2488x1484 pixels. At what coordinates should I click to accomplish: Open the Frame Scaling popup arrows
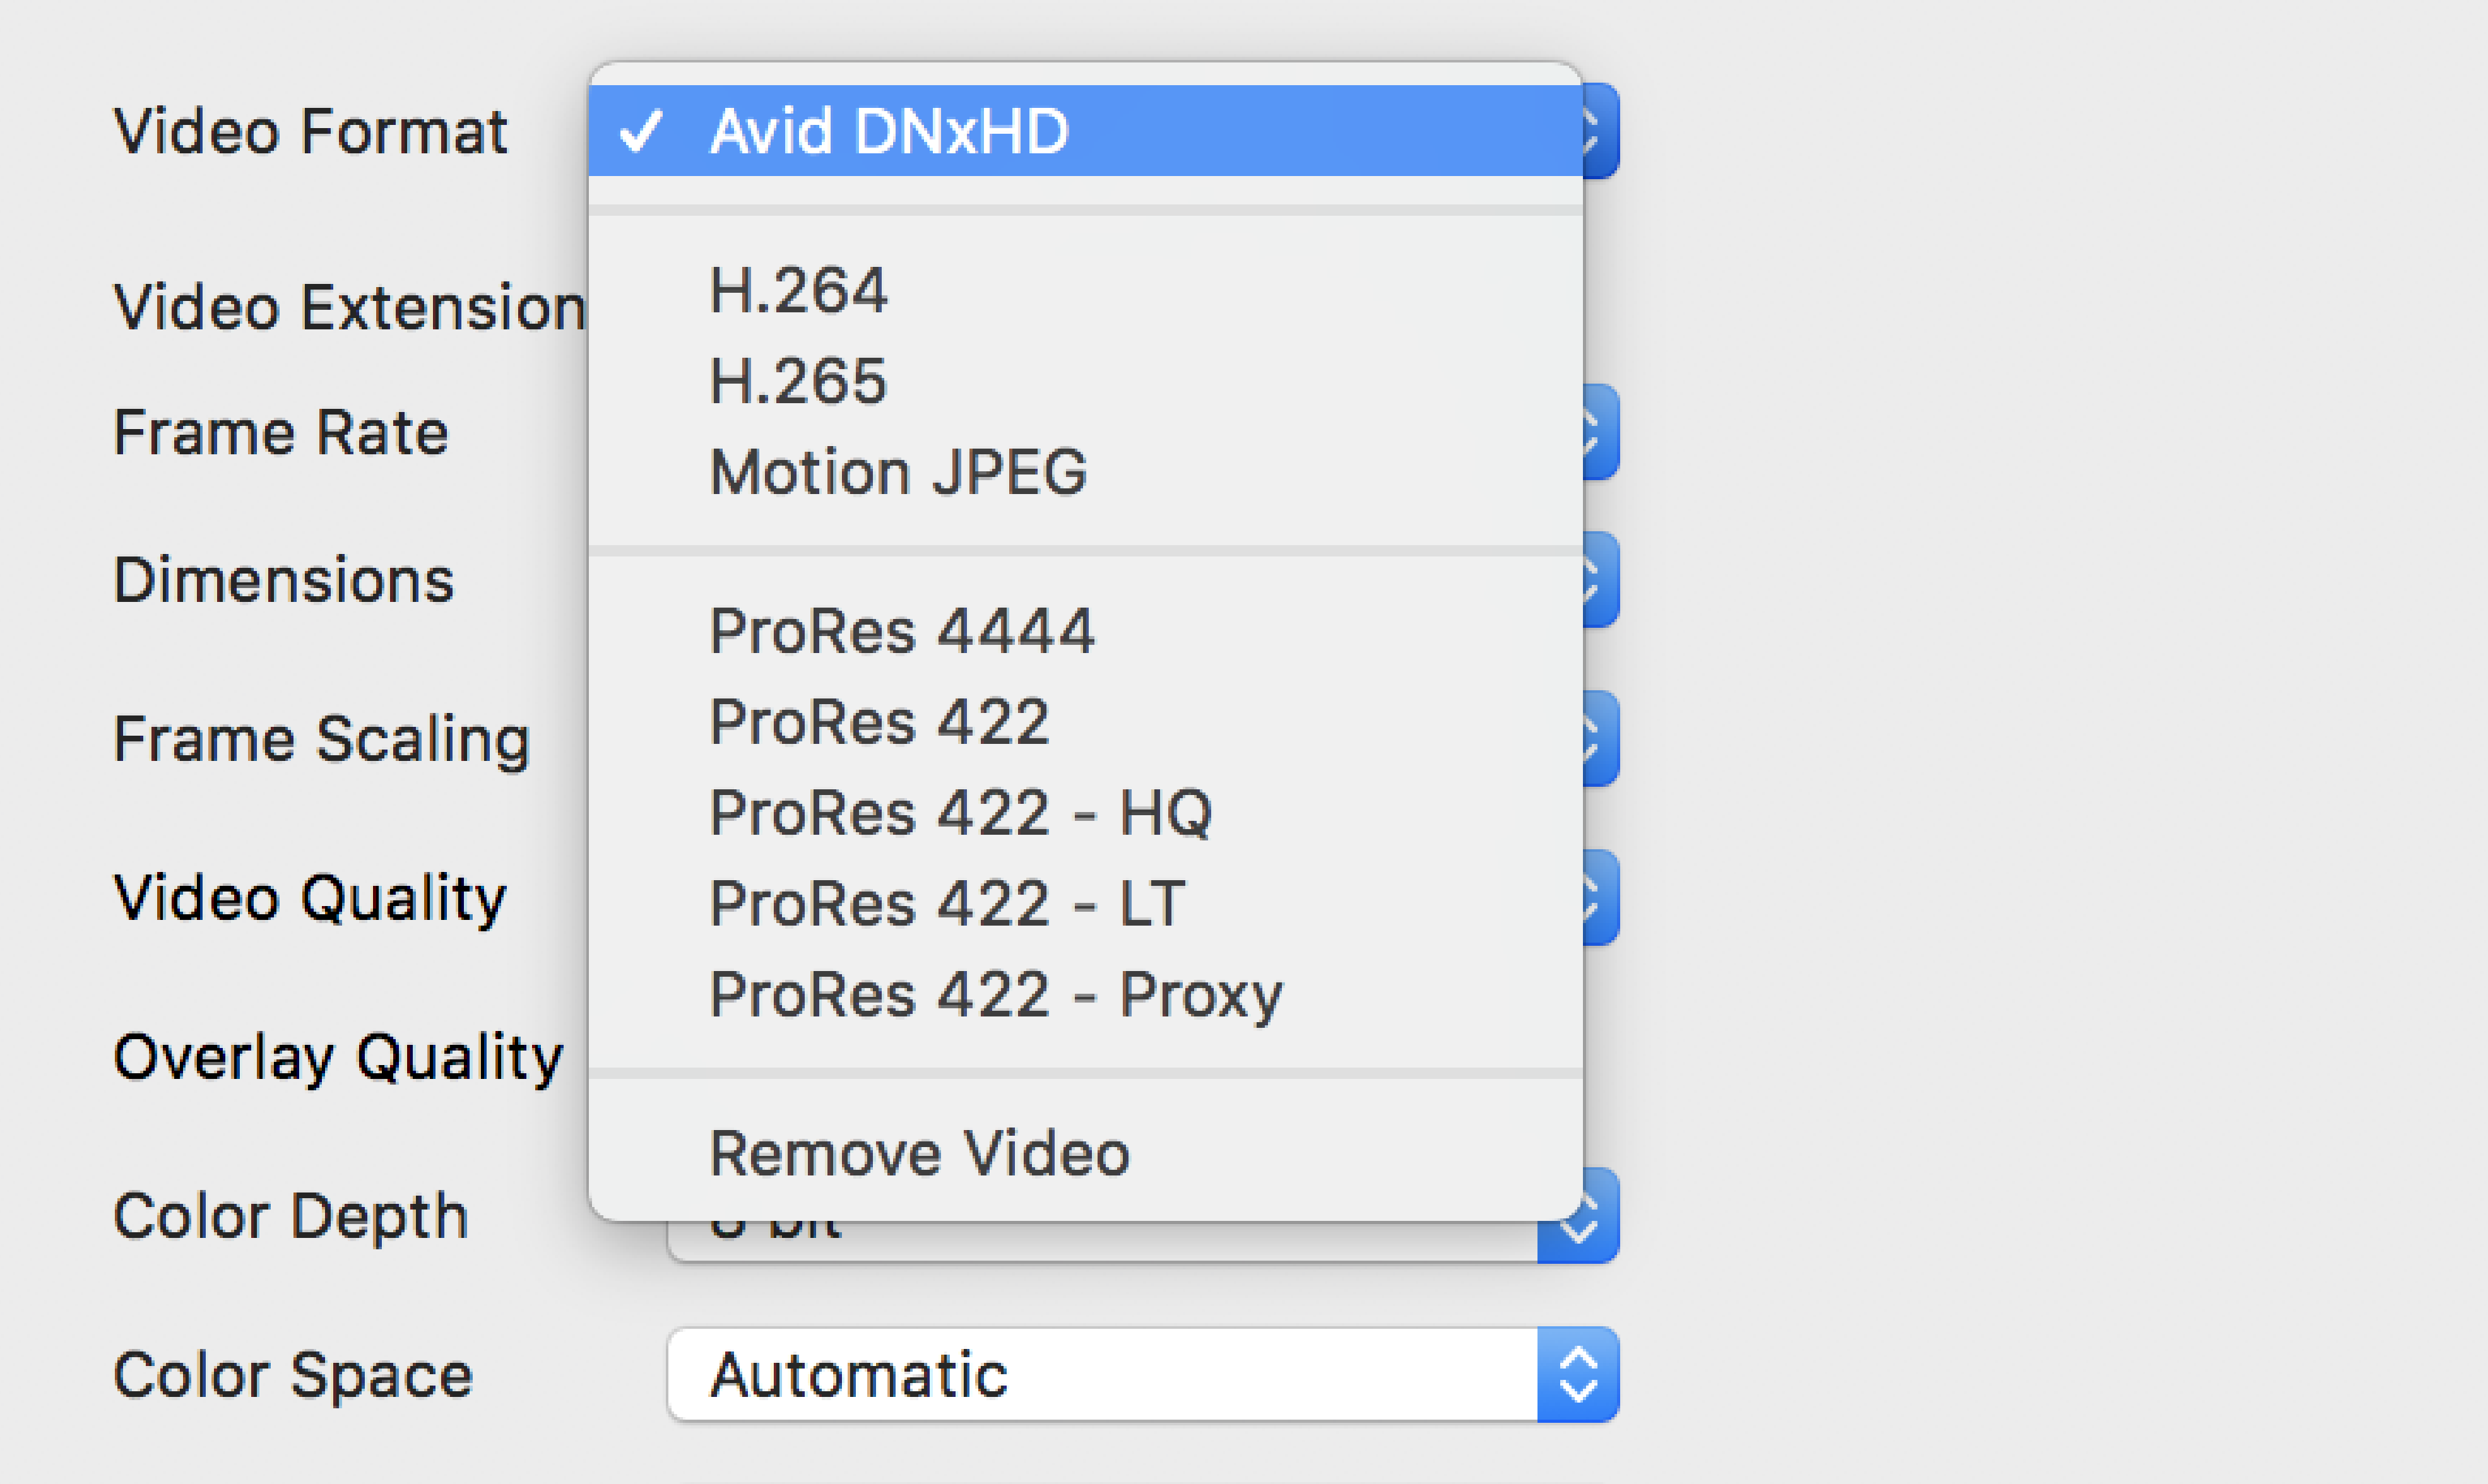(x=1600, y=738)
